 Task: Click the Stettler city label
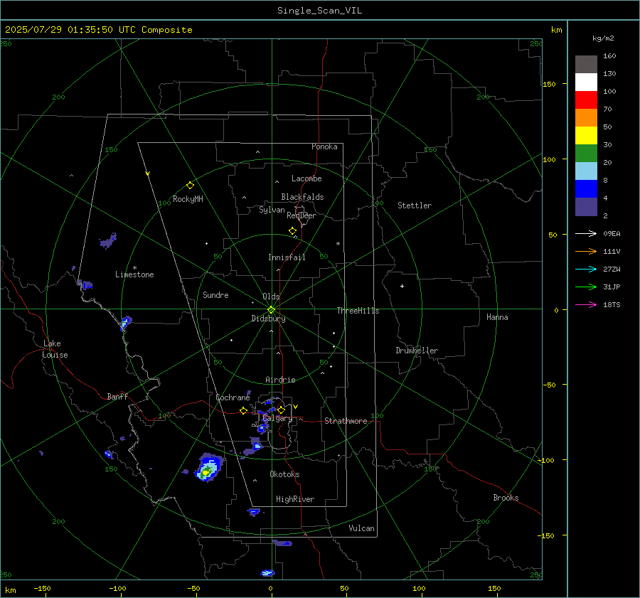[x=415, y=205]
